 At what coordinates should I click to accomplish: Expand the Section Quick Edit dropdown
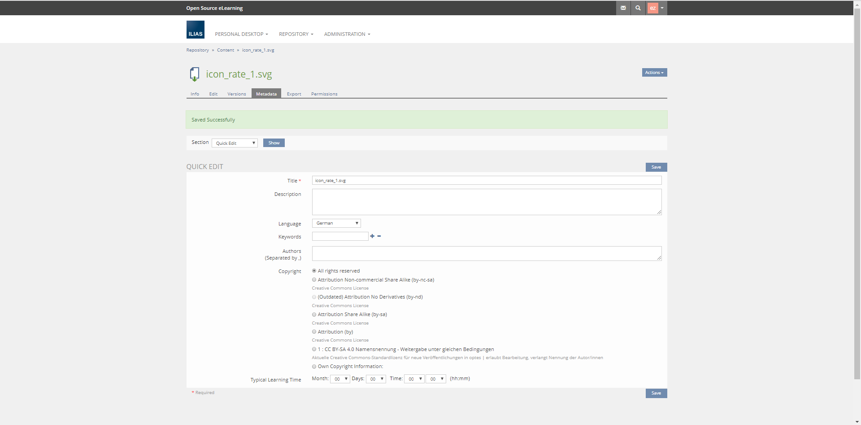click(235, 143)
